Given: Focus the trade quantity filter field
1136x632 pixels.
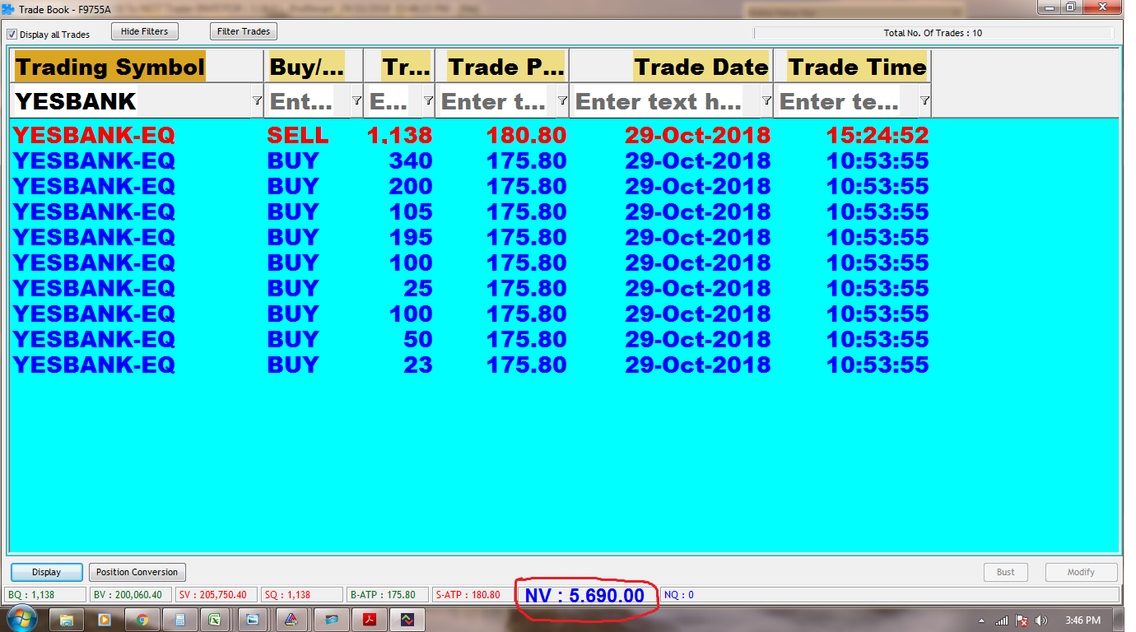Looking at the screenshot, I should pyautogui.click(x=393, y=101).
